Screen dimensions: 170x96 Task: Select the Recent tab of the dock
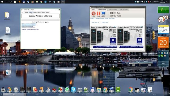tap(61, 95)
